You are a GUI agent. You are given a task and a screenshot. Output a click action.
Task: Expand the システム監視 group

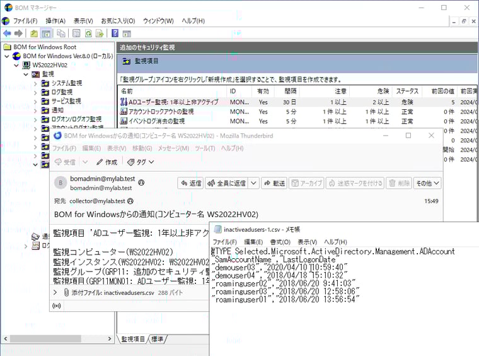(35, 83)
